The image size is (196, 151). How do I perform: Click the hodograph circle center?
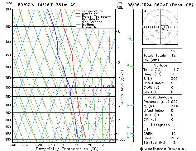161,28
